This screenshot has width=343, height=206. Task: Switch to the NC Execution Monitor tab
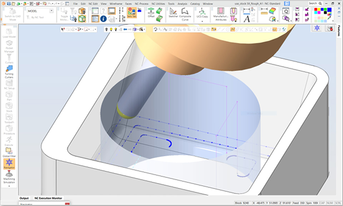[48, 198]
